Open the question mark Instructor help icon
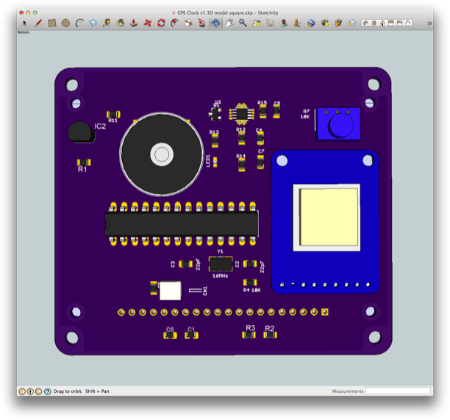This screenshot has height=420, width=450. tap(48, 391)
